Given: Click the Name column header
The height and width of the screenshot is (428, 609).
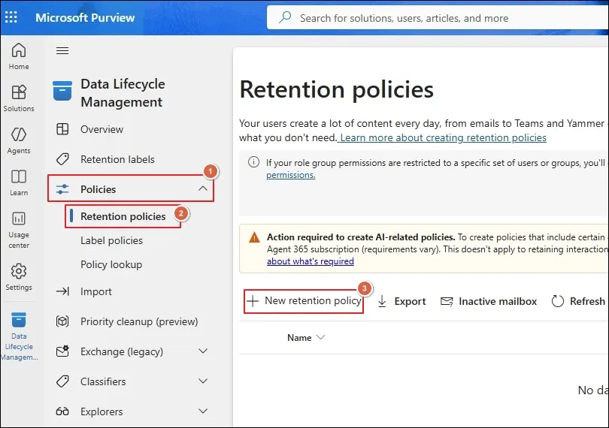Looking at the screenshot, I should point(299,338).
